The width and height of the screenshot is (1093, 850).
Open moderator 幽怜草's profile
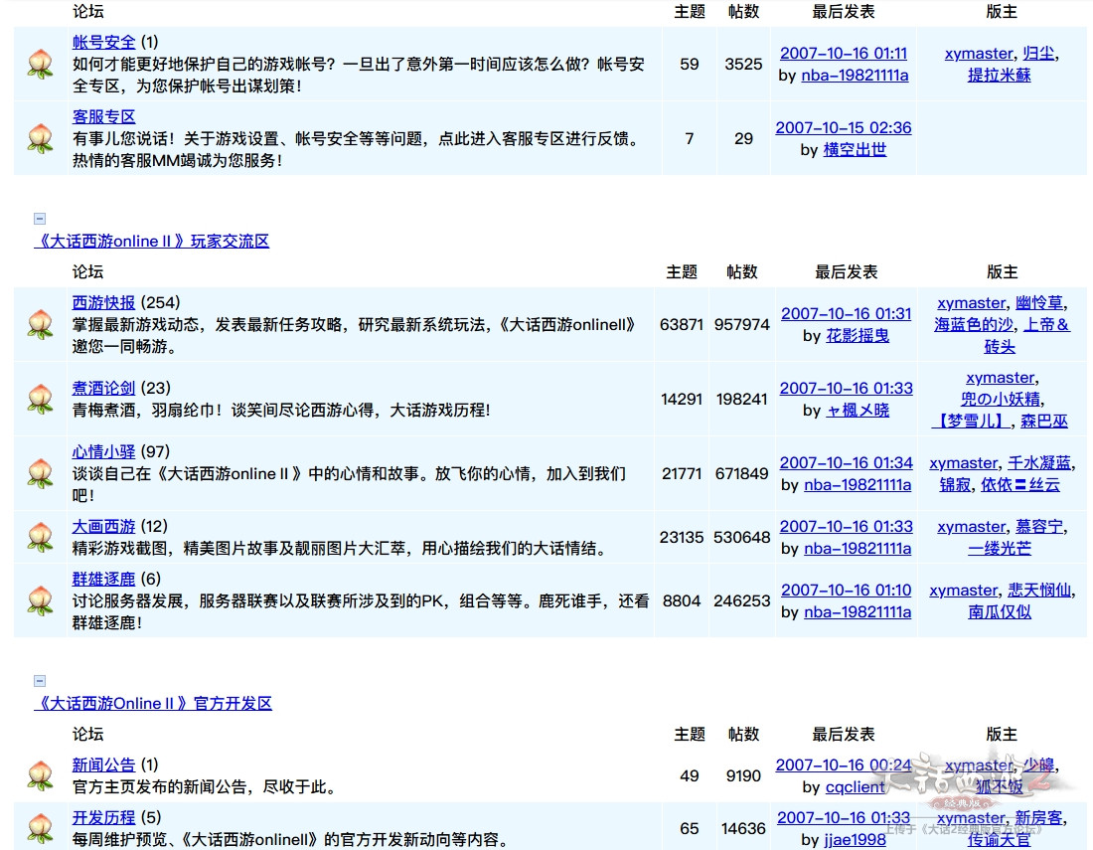(x=1038, y=303)
